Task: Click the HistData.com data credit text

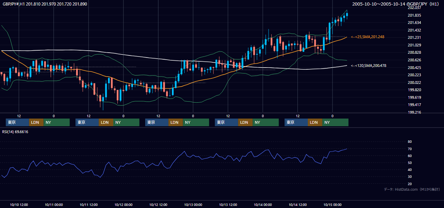Action: [412, 189]
